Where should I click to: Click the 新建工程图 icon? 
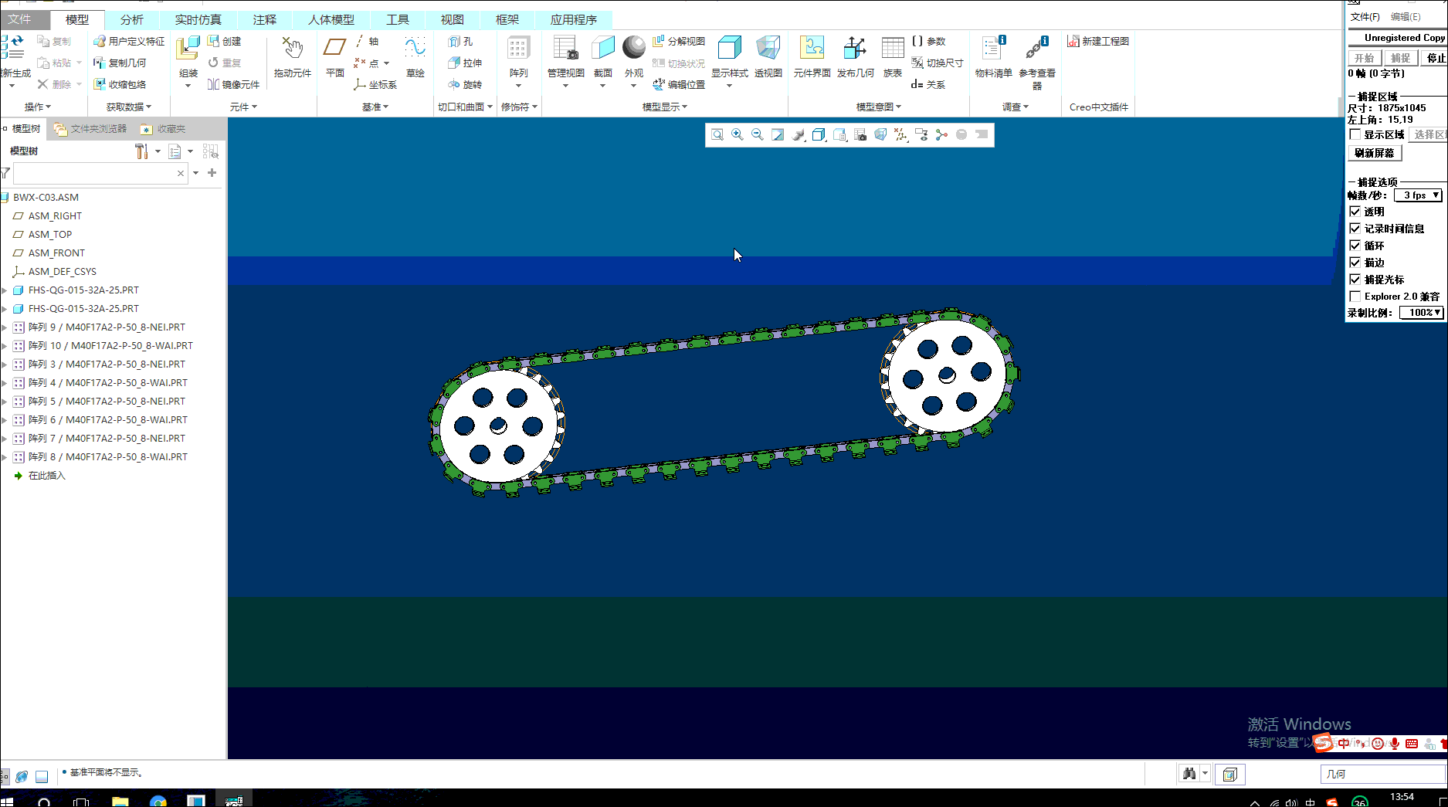pyautogui.click(x=1098, y=41)
